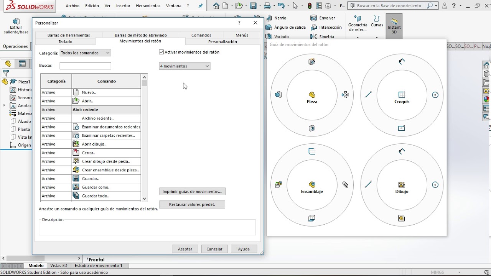Select the Abrir dibujo.. command row
This screenshot has width=491, height=276.
(x=91, y=144)
